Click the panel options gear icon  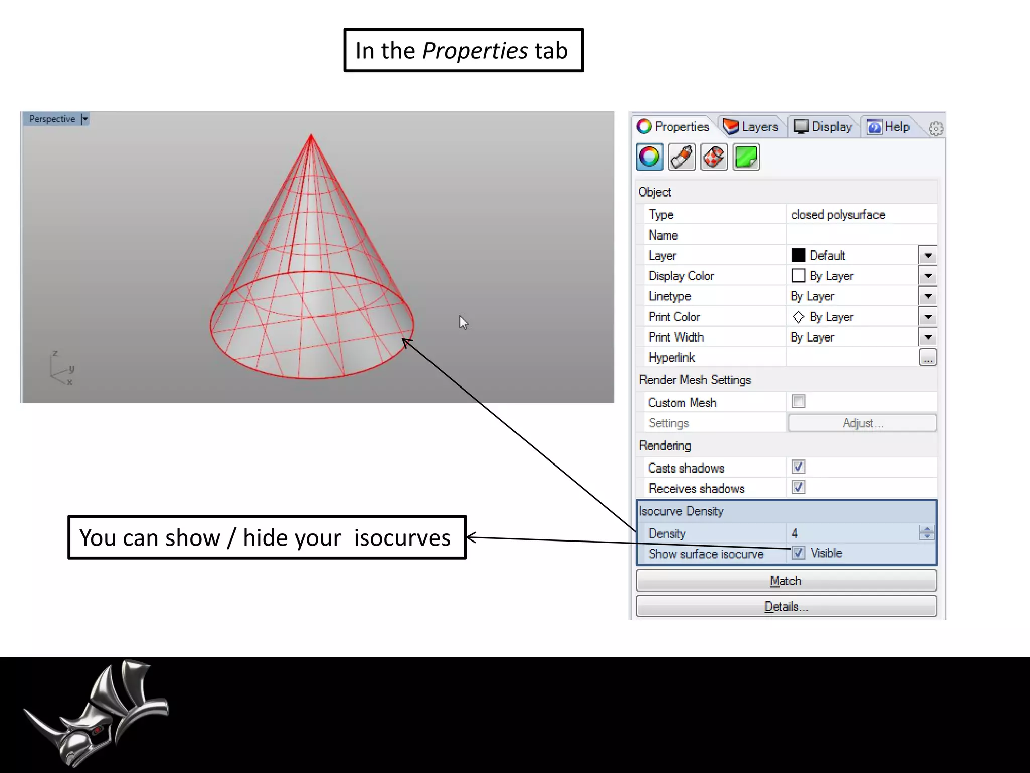(936, 129)
